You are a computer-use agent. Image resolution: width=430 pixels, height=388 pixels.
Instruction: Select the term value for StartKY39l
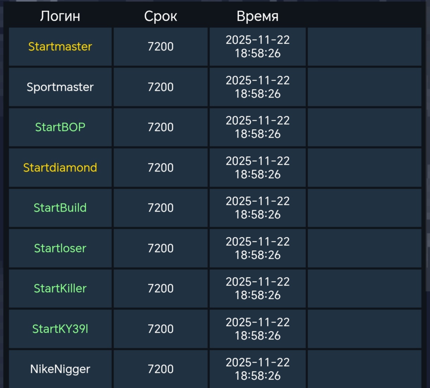click(160, 329)
